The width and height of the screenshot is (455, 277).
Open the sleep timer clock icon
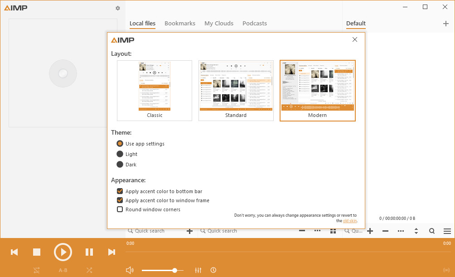pyautogui.click(x=213, y=270)
